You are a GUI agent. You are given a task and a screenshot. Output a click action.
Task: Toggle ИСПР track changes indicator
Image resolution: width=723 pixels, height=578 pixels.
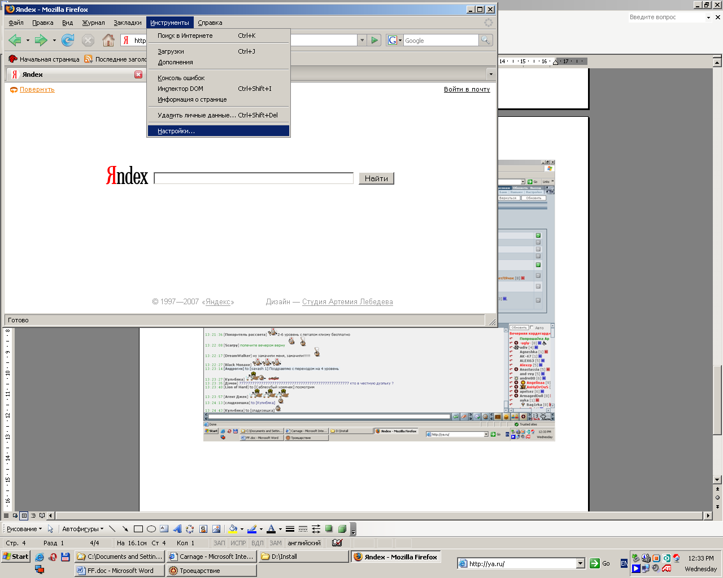(238, 543)
